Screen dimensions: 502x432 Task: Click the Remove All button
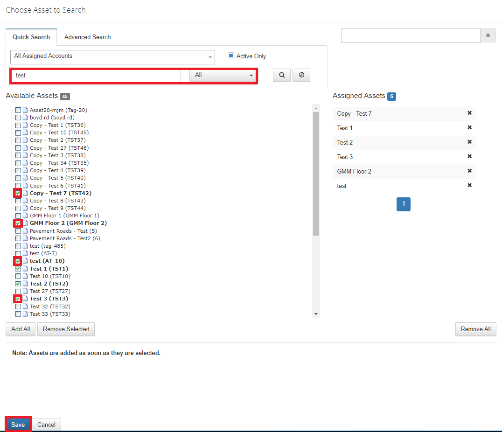click(475, 329)
